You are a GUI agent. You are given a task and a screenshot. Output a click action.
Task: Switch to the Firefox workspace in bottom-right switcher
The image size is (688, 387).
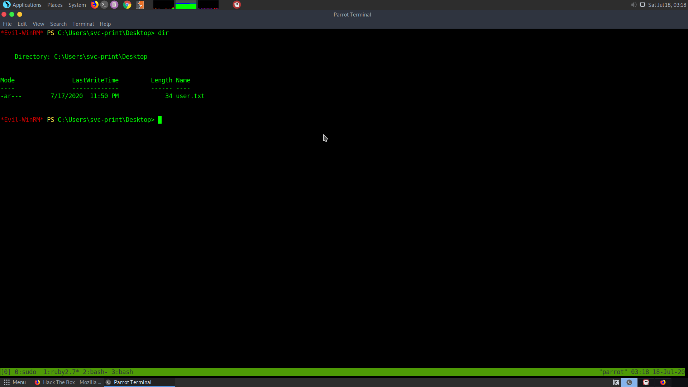(x=663, y=382)
